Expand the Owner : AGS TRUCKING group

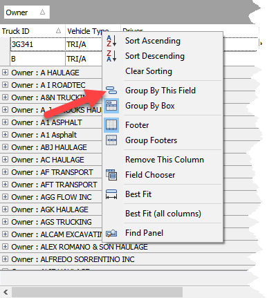coord(5,222)
